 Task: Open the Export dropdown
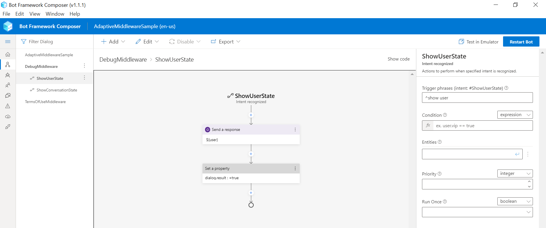click(226, 41)
